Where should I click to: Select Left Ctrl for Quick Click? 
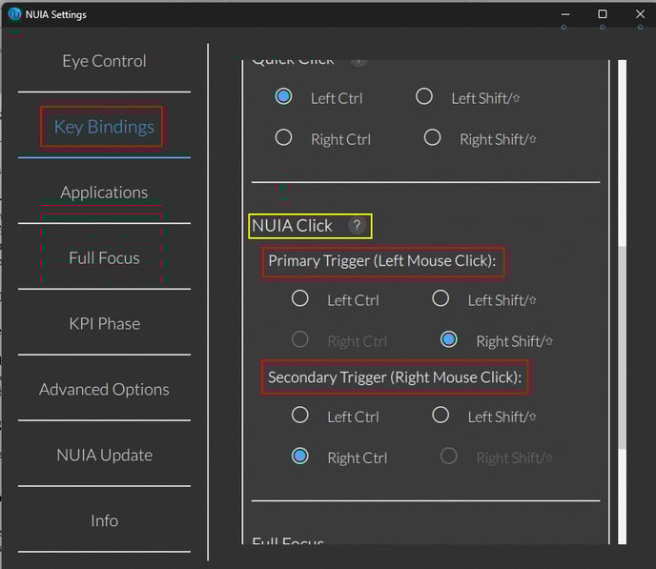click(x=283, y=96)
